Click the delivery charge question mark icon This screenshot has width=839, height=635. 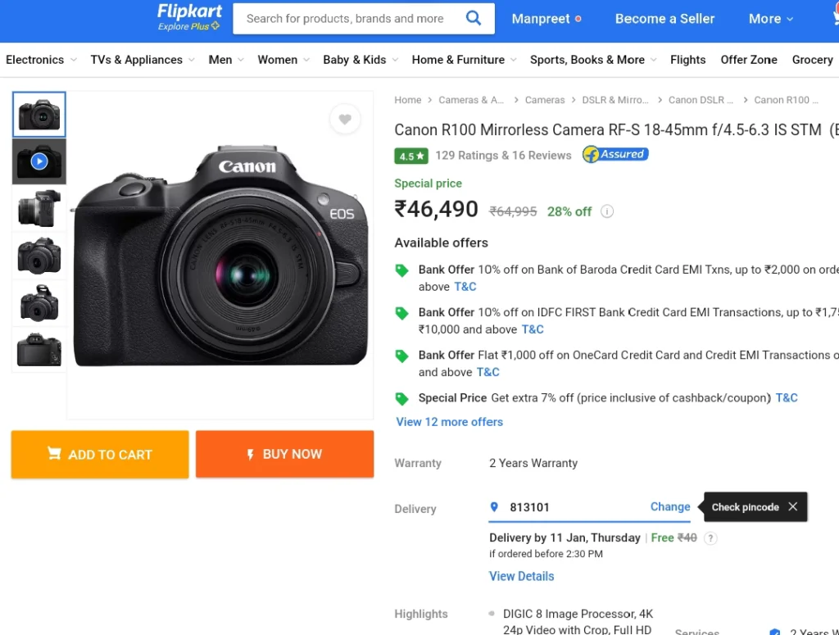(711, 538)
